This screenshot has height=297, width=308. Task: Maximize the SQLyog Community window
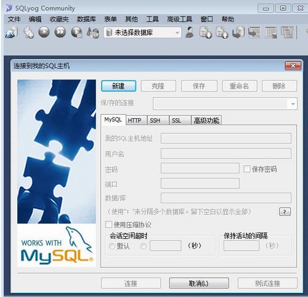283,8
